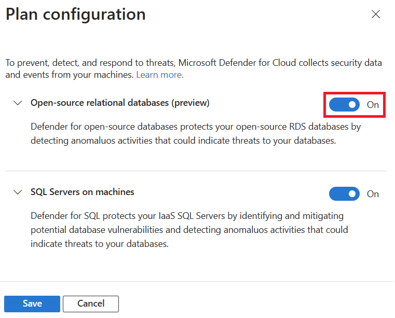Select SQL Servers on machines heading
395x318 pixels.
pos(83,192)
